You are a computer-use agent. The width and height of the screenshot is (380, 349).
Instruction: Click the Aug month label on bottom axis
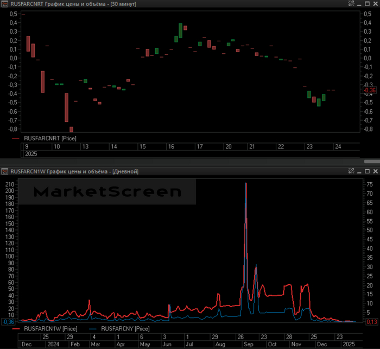(x=220, y=344)
